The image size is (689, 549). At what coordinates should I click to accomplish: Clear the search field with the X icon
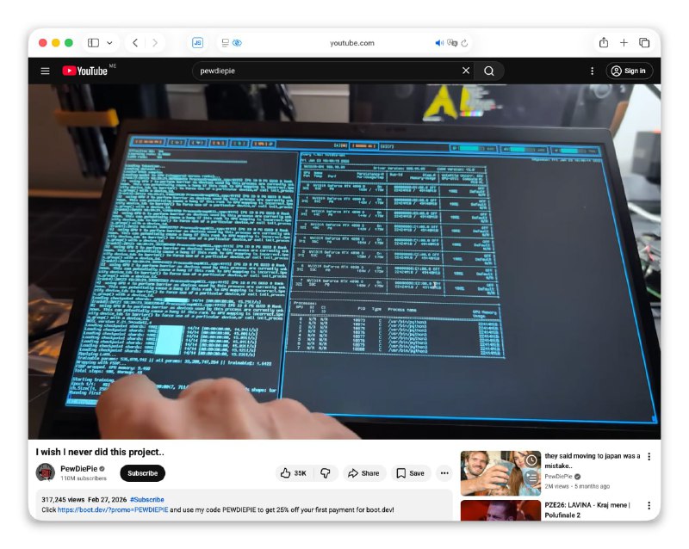pos(465,71)
